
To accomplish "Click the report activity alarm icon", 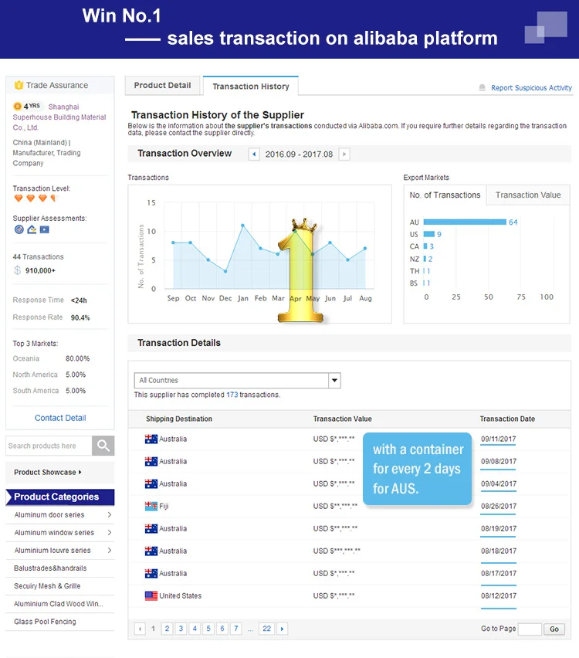I will pyautogui.click(x=482, y=87).
